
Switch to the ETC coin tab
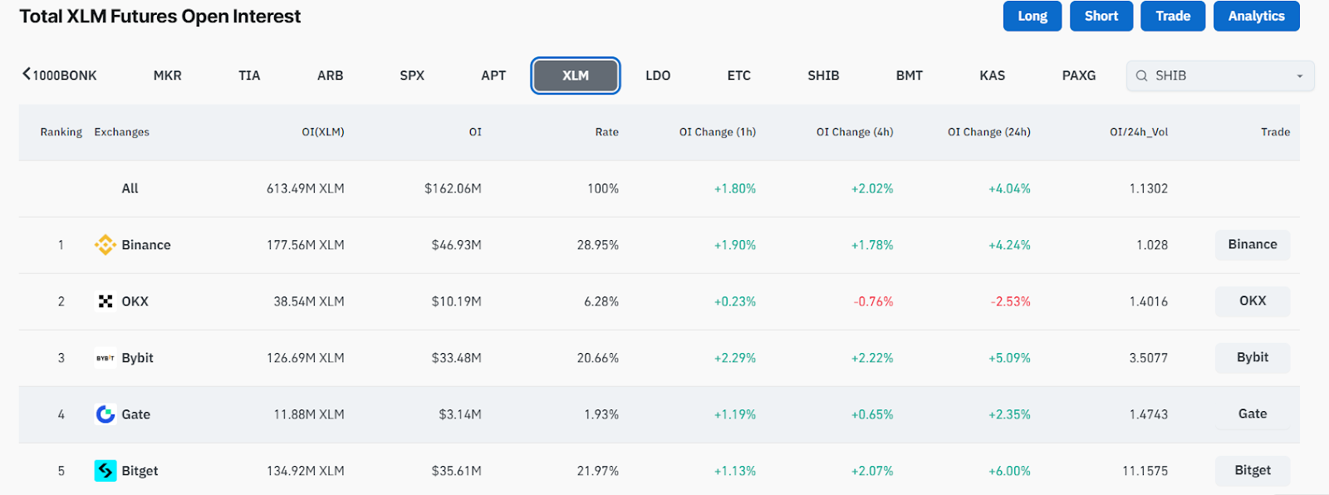tap(738, 76)
